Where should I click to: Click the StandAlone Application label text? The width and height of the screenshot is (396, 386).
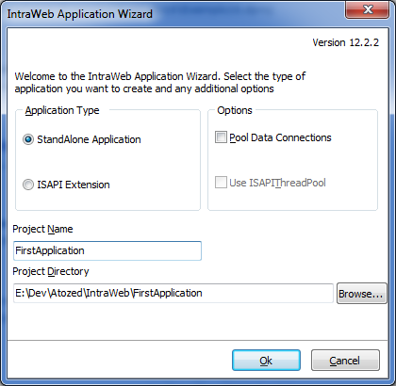(x=89, y=139)
